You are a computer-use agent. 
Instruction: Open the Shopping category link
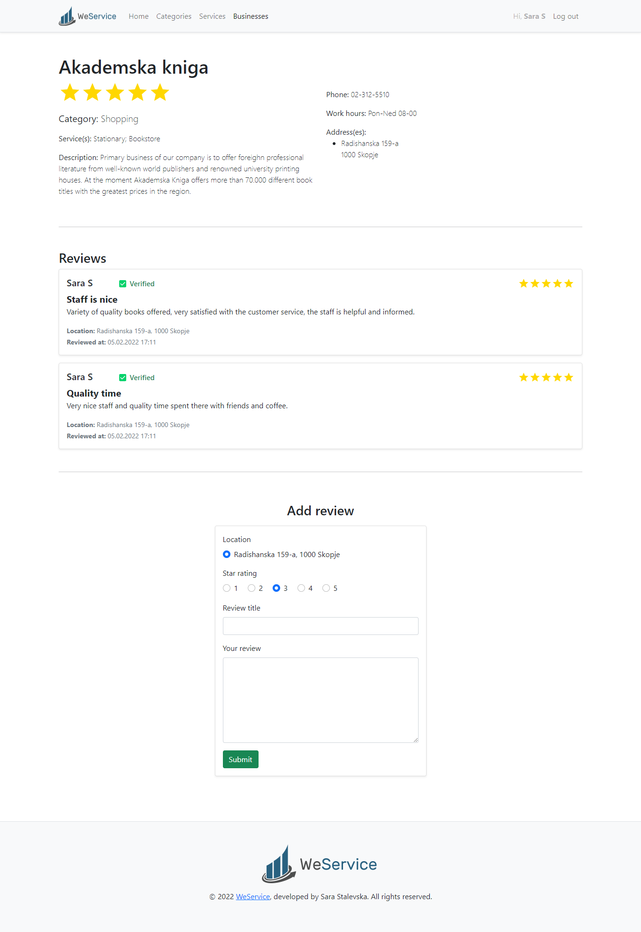tap(120, 119)
